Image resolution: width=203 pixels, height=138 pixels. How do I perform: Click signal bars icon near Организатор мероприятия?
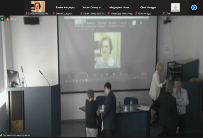coord(1,135)
